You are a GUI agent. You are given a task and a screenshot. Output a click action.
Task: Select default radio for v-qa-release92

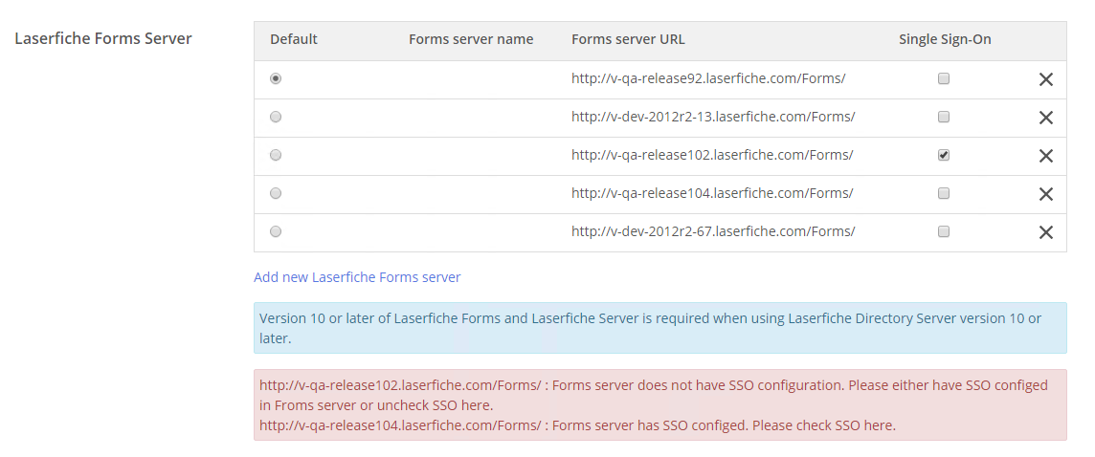pyautogui.click(x=276, y=78)
